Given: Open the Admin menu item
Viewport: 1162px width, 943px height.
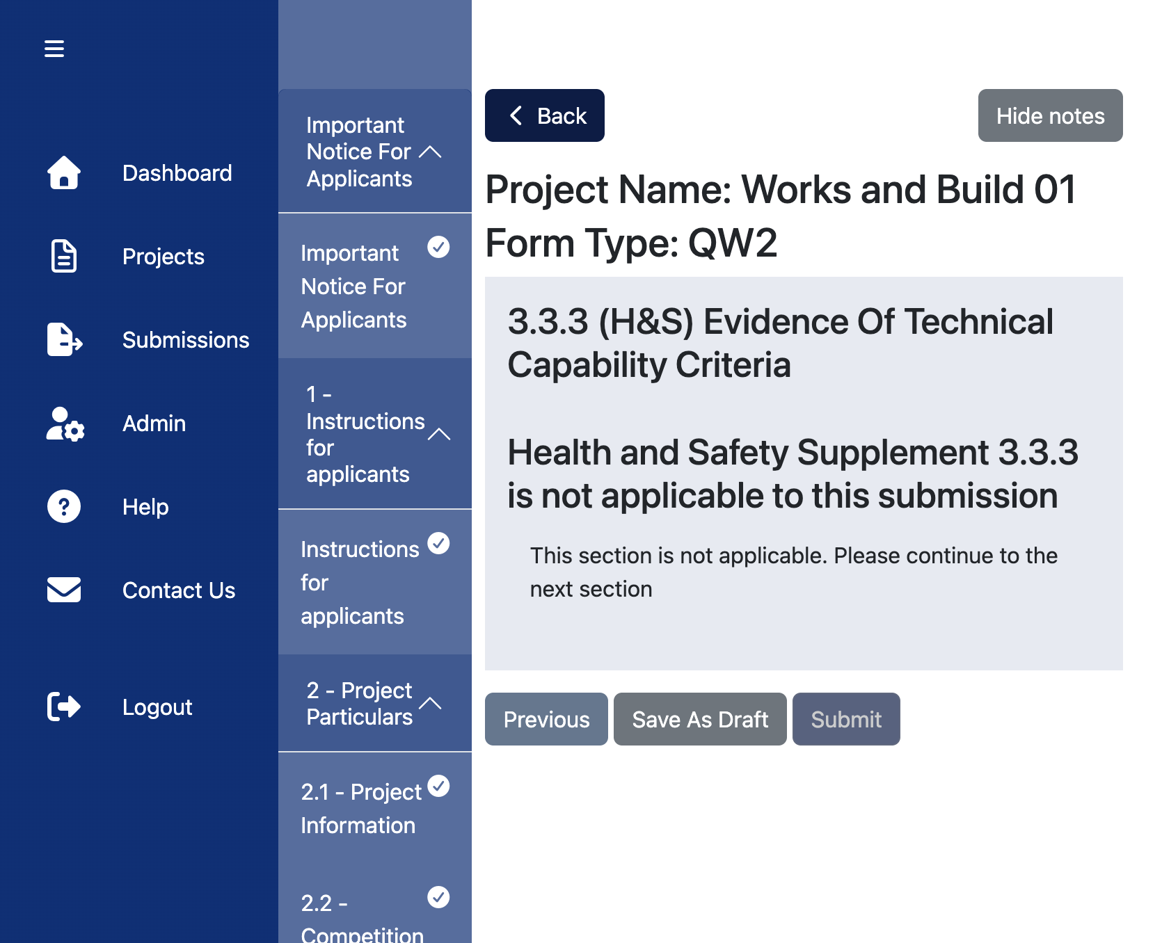Looking at the screenshot, I should point(154,424).
